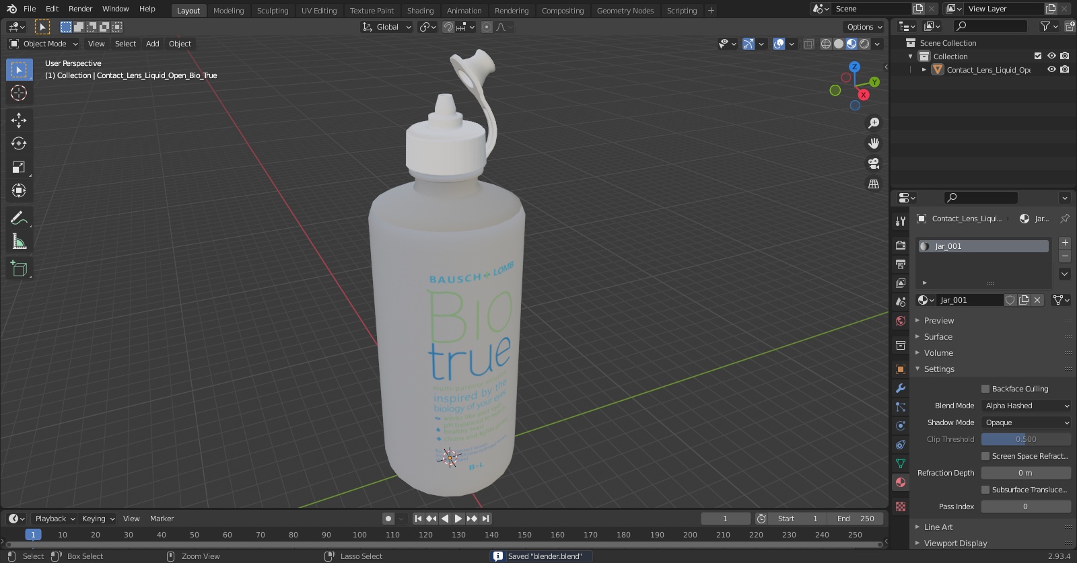Adjust the Clip Threshold slider
Screen dimensions: 1077x563
coord(1026,439)
